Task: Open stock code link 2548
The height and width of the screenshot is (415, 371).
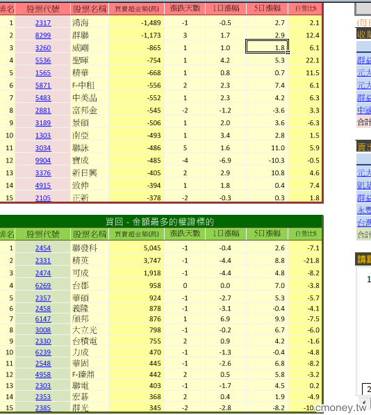Action: pos(43,364)
